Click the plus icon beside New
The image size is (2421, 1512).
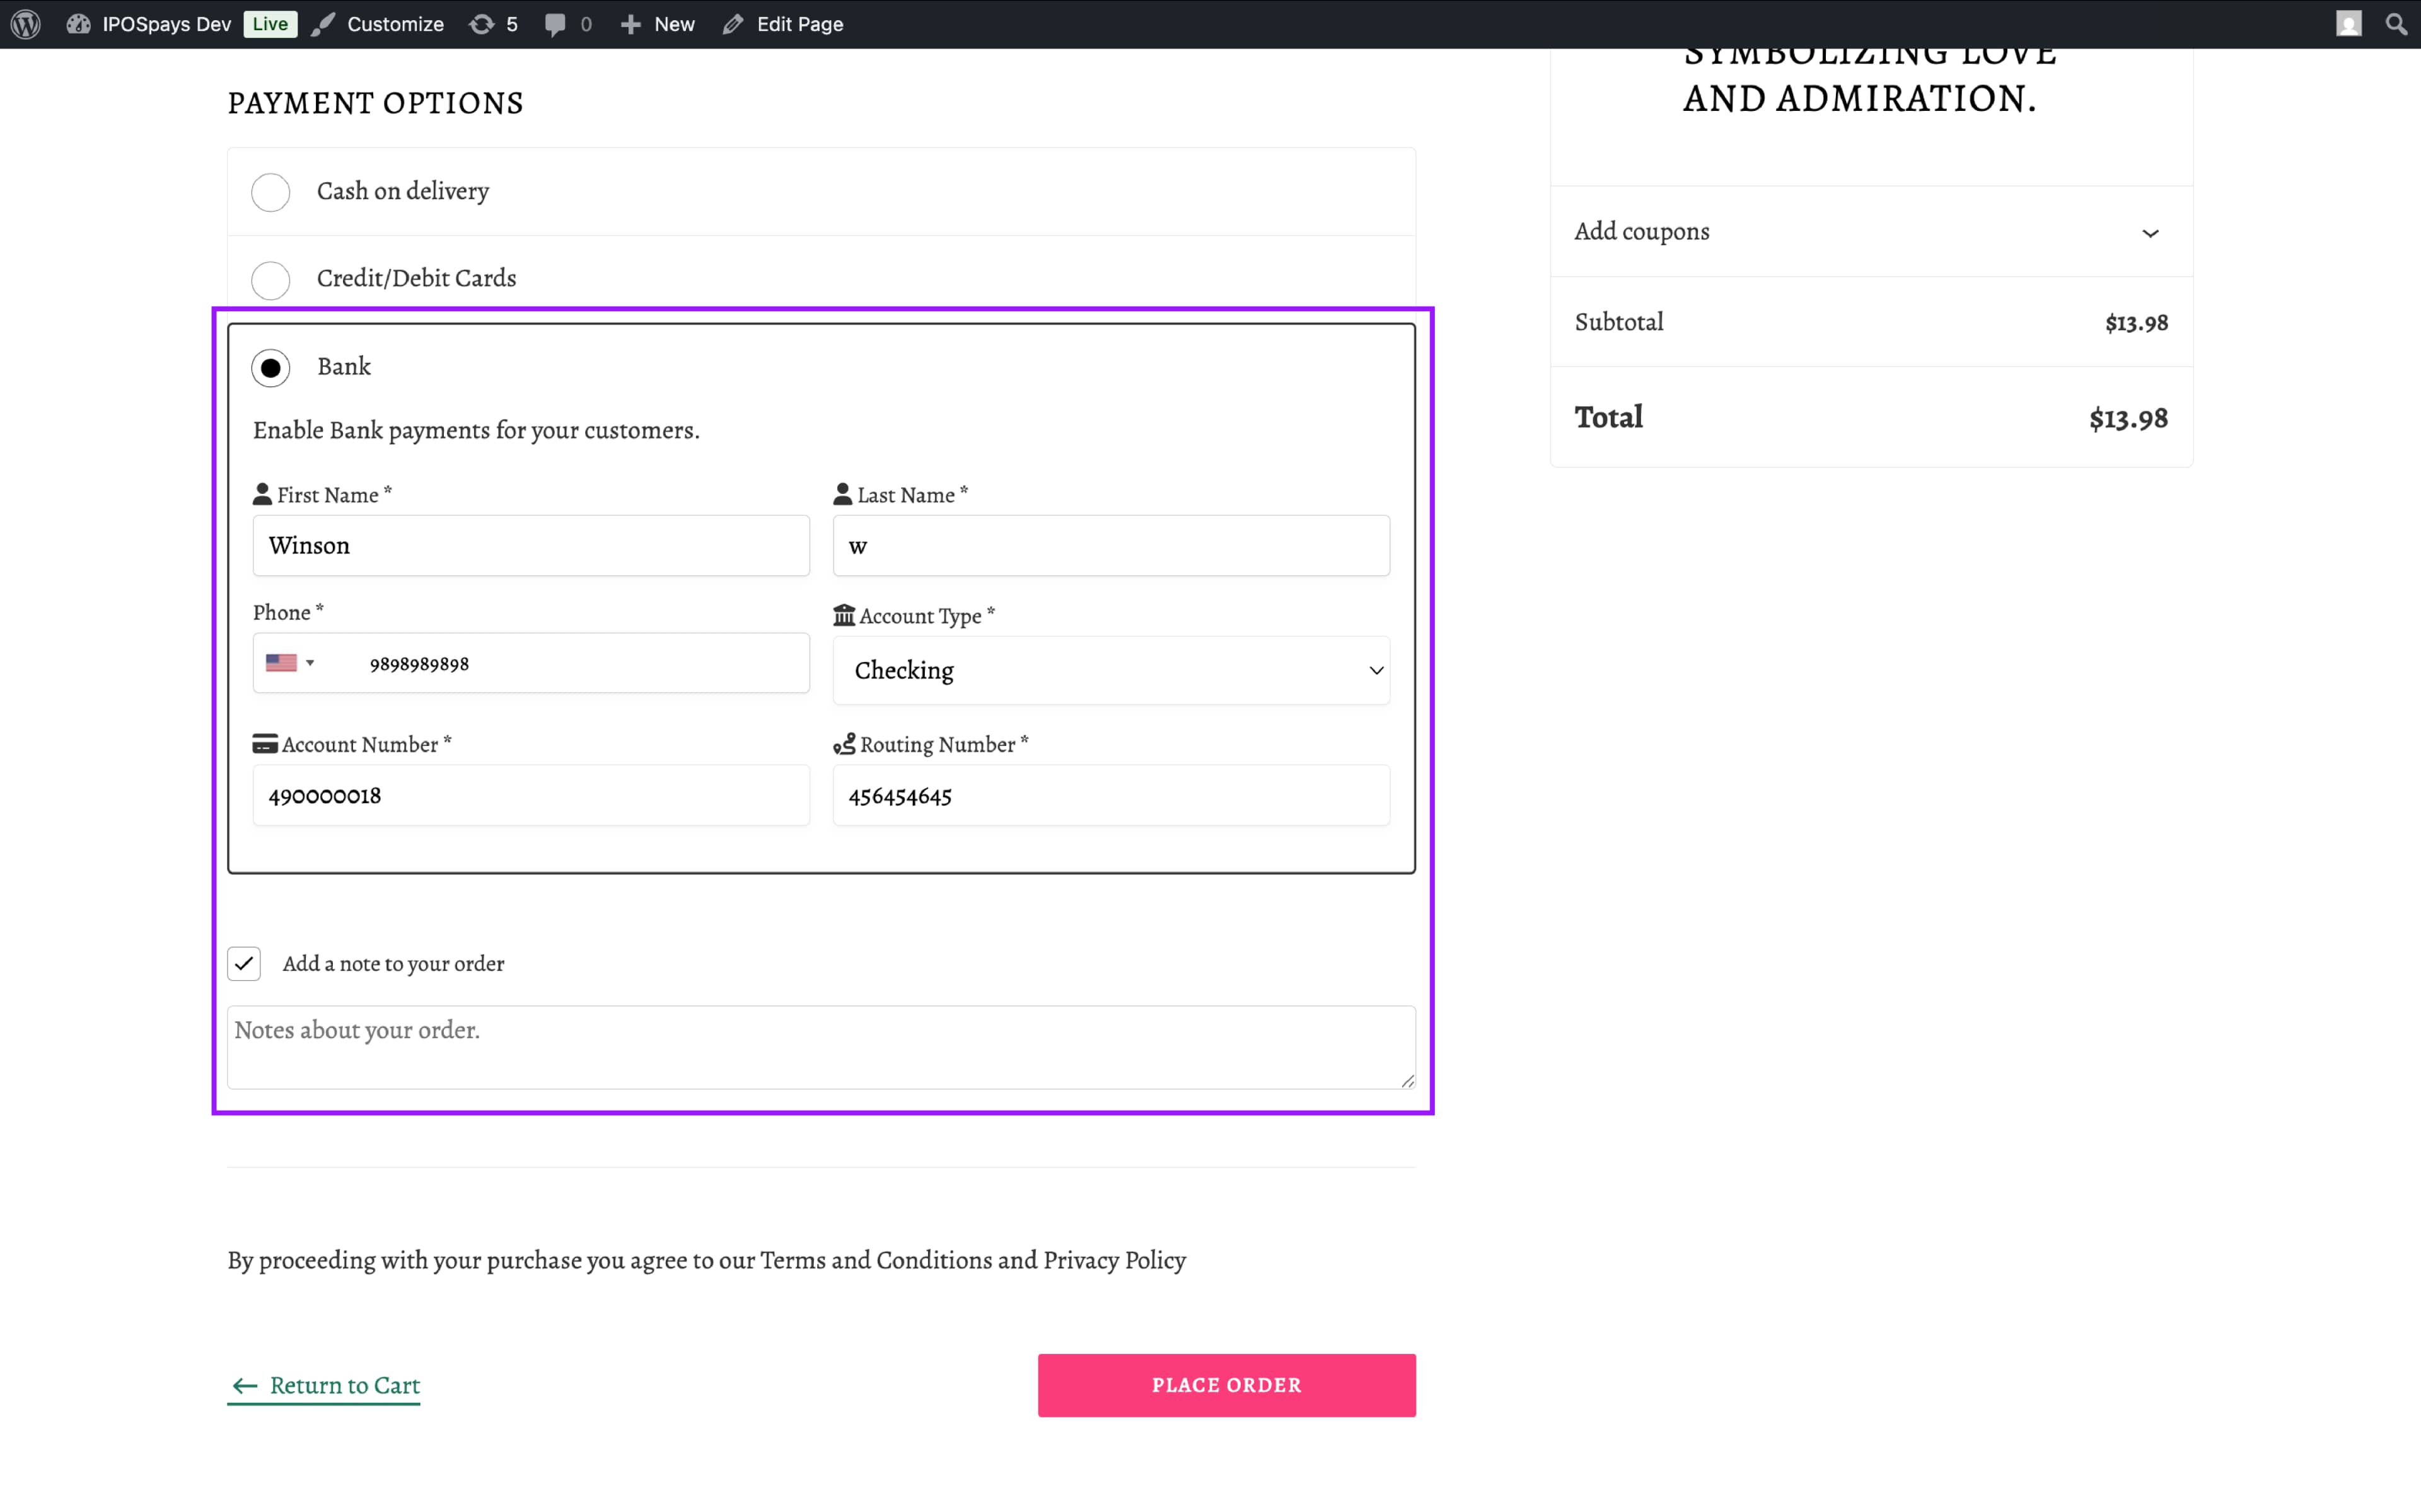coord(630,24)
